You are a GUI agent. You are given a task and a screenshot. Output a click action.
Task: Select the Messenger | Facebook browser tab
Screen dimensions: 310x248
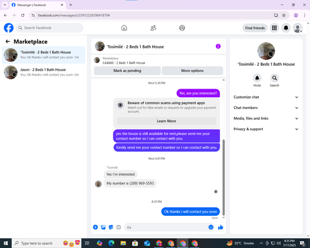(x=38, y=5)
